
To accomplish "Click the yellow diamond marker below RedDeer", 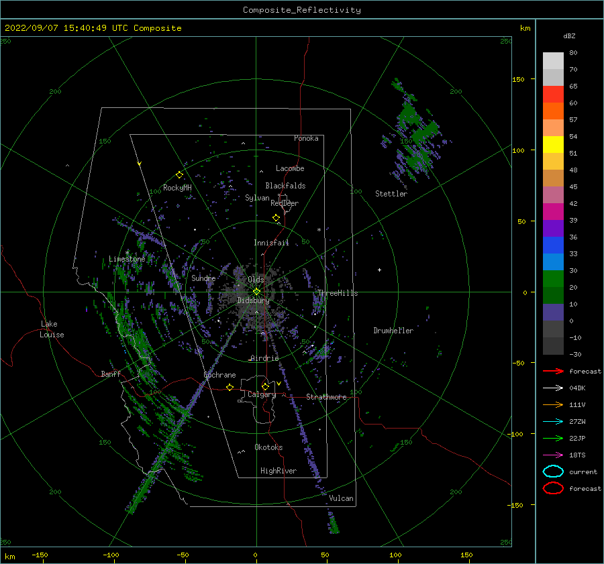I will [x=276, y=218].
